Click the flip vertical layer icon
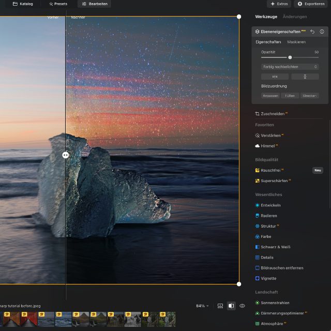This screenshot has width=331, height=331. pos(305,77)
